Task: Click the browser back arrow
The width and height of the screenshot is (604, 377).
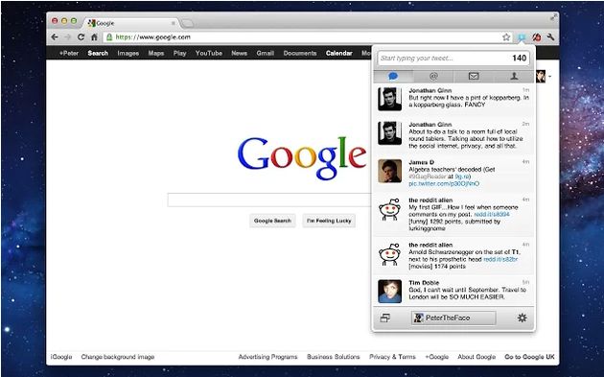Action: pos(55,37)
